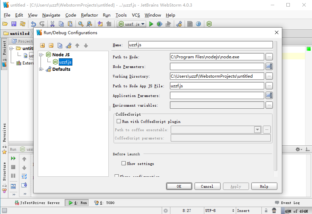This screenshot has width=312, height=214.
Task: Edit defaults wrench icon in dialog
Action: tap(69, 46)
